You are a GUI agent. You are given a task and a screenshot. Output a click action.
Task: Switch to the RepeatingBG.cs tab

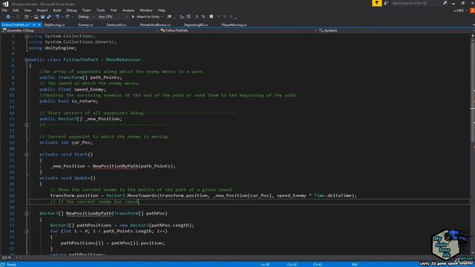coord(196,24)
